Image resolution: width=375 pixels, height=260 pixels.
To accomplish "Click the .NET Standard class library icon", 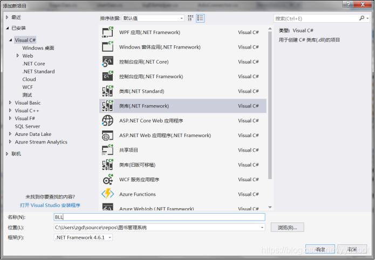I will point(107,91).
